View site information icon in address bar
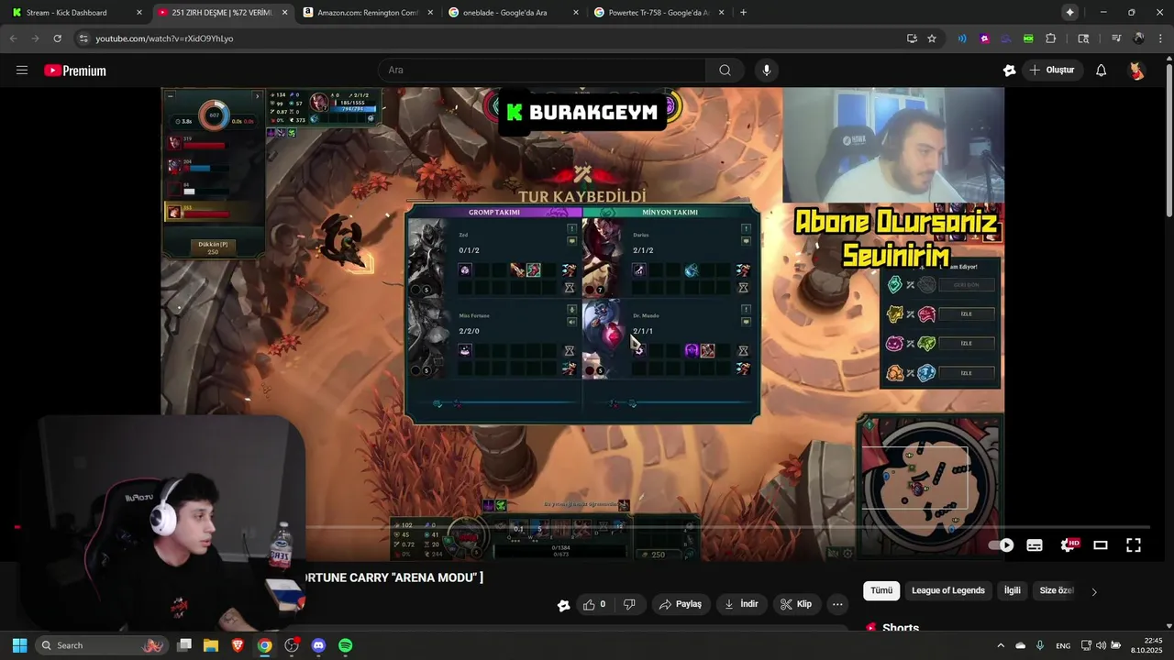 click(x=83, y=38)
